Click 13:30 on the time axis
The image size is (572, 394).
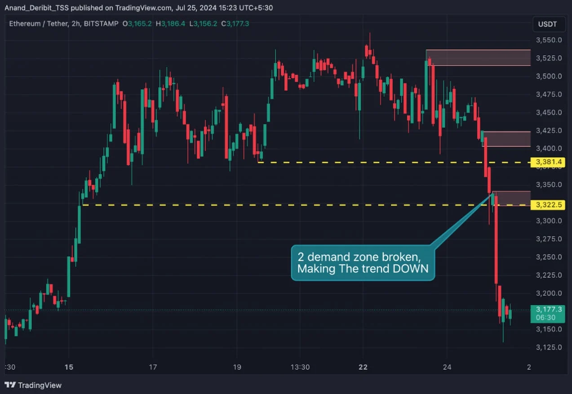[x=300, y=367]
